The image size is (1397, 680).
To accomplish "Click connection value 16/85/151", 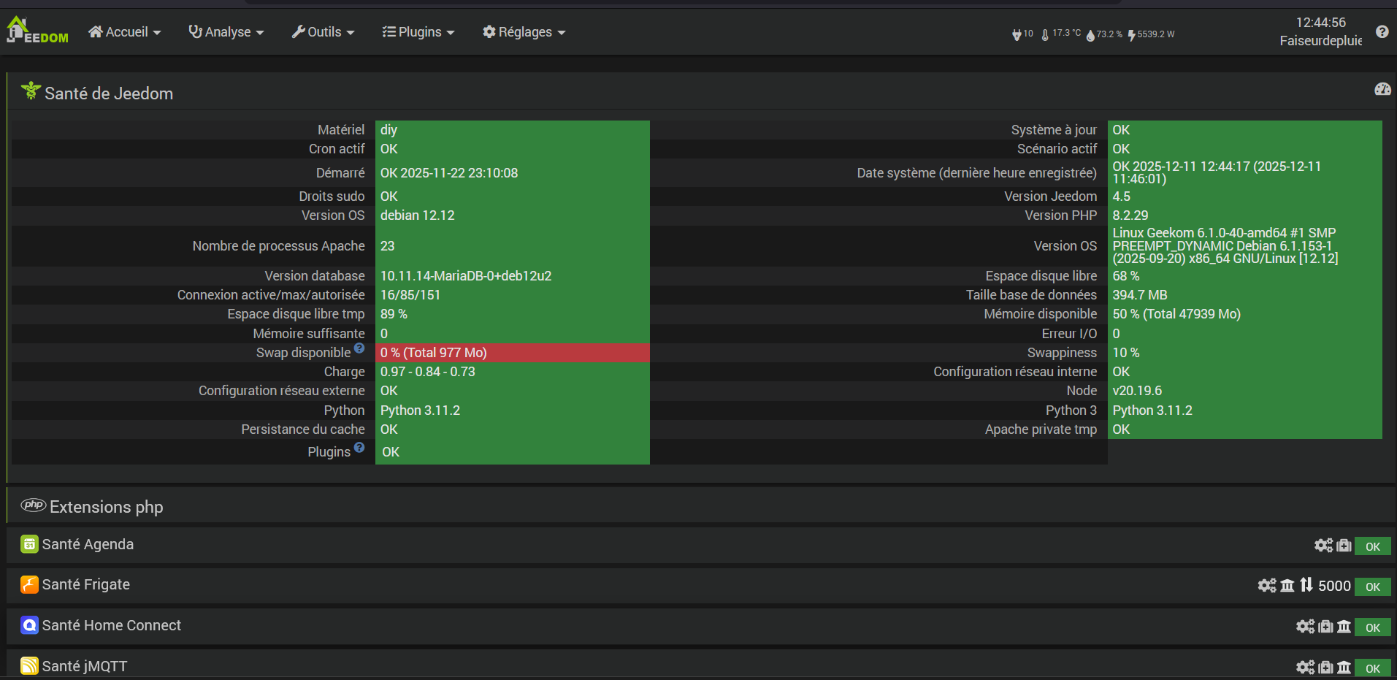I will [410, 295].
